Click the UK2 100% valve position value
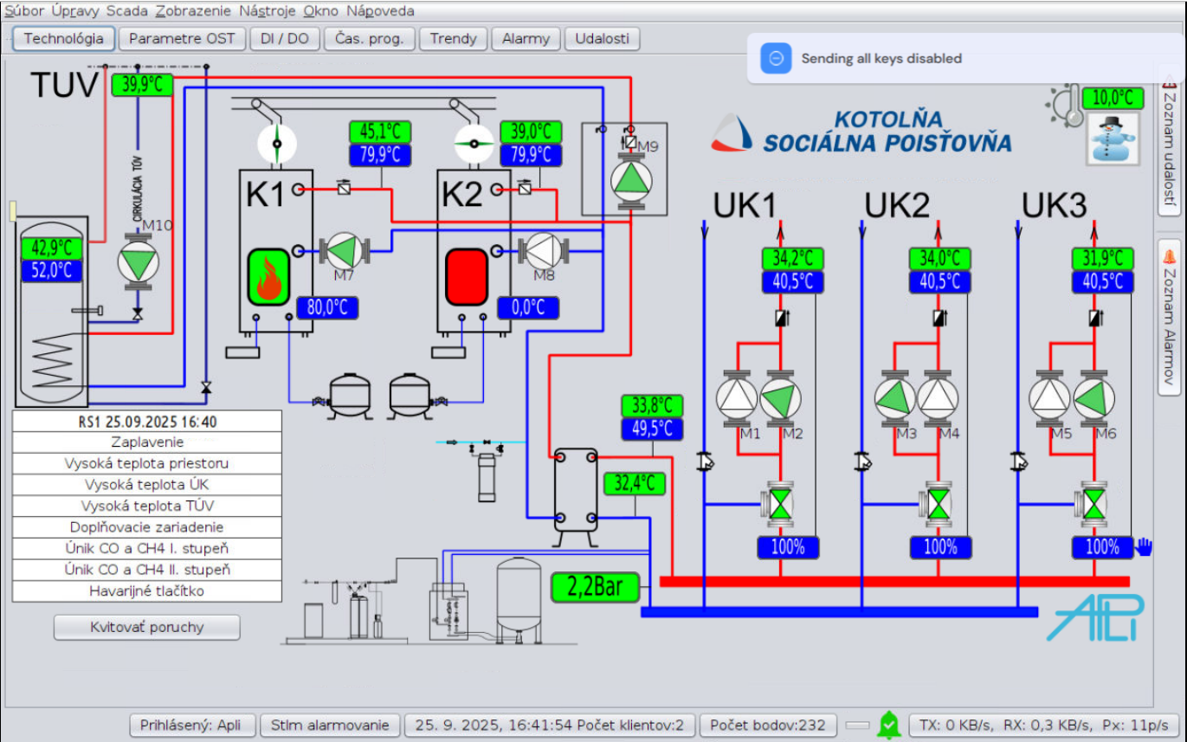Image resolution: width=1187 pixels, height=742 pixels. (x=939, y=547)
